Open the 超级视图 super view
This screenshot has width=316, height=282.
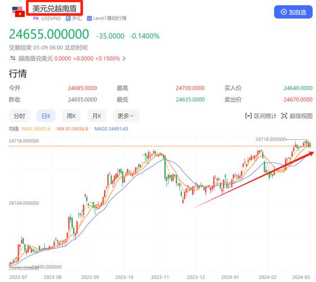tap(297, 116)
